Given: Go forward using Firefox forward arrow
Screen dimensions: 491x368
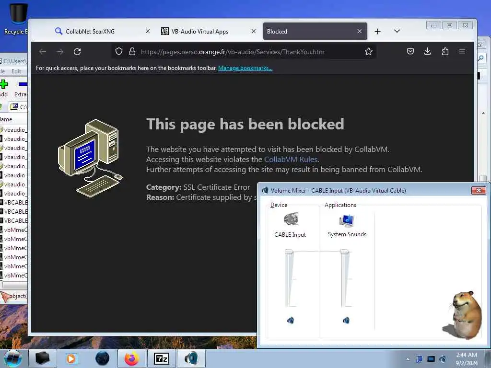Looking at the screenshot, I should tap(60, 52).
